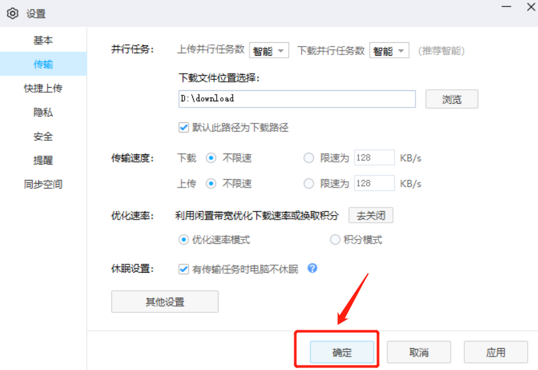Viewport: 538px width, 370px height.
Task: Expand the 上传并行任务数 dropdown
Action: [269, 51]
